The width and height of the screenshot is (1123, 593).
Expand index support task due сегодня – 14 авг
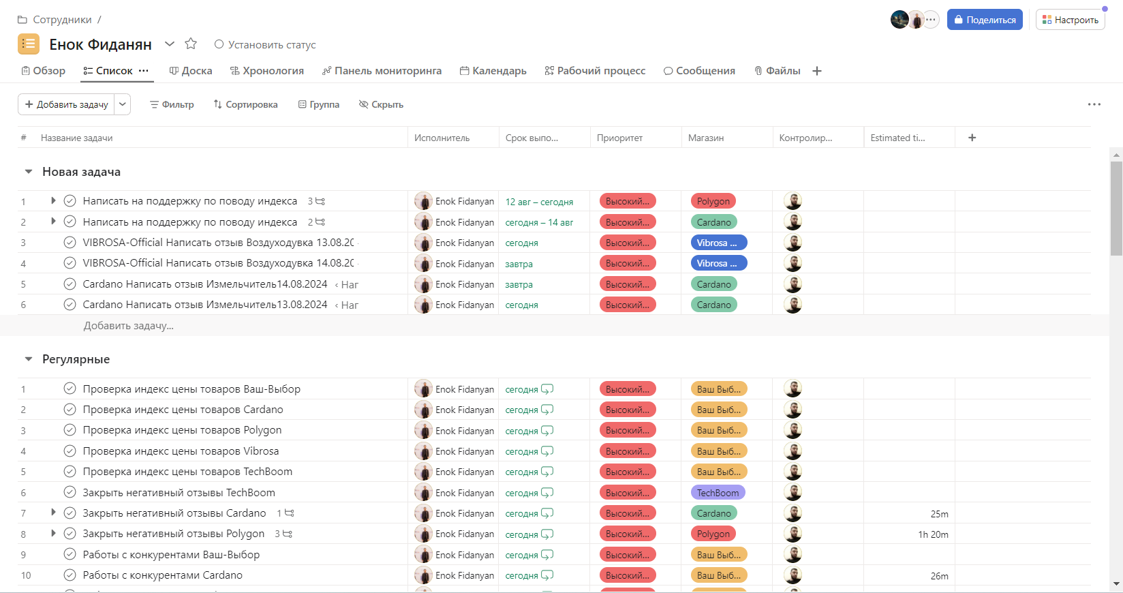coord(53,221)
